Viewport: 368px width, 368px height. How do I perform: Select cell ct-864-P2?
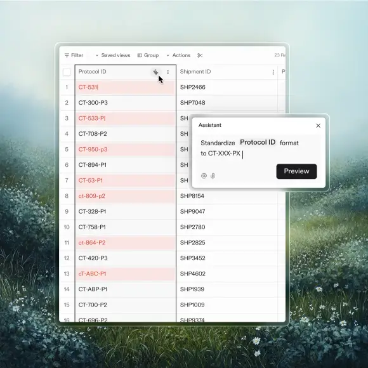click(126, 242)
